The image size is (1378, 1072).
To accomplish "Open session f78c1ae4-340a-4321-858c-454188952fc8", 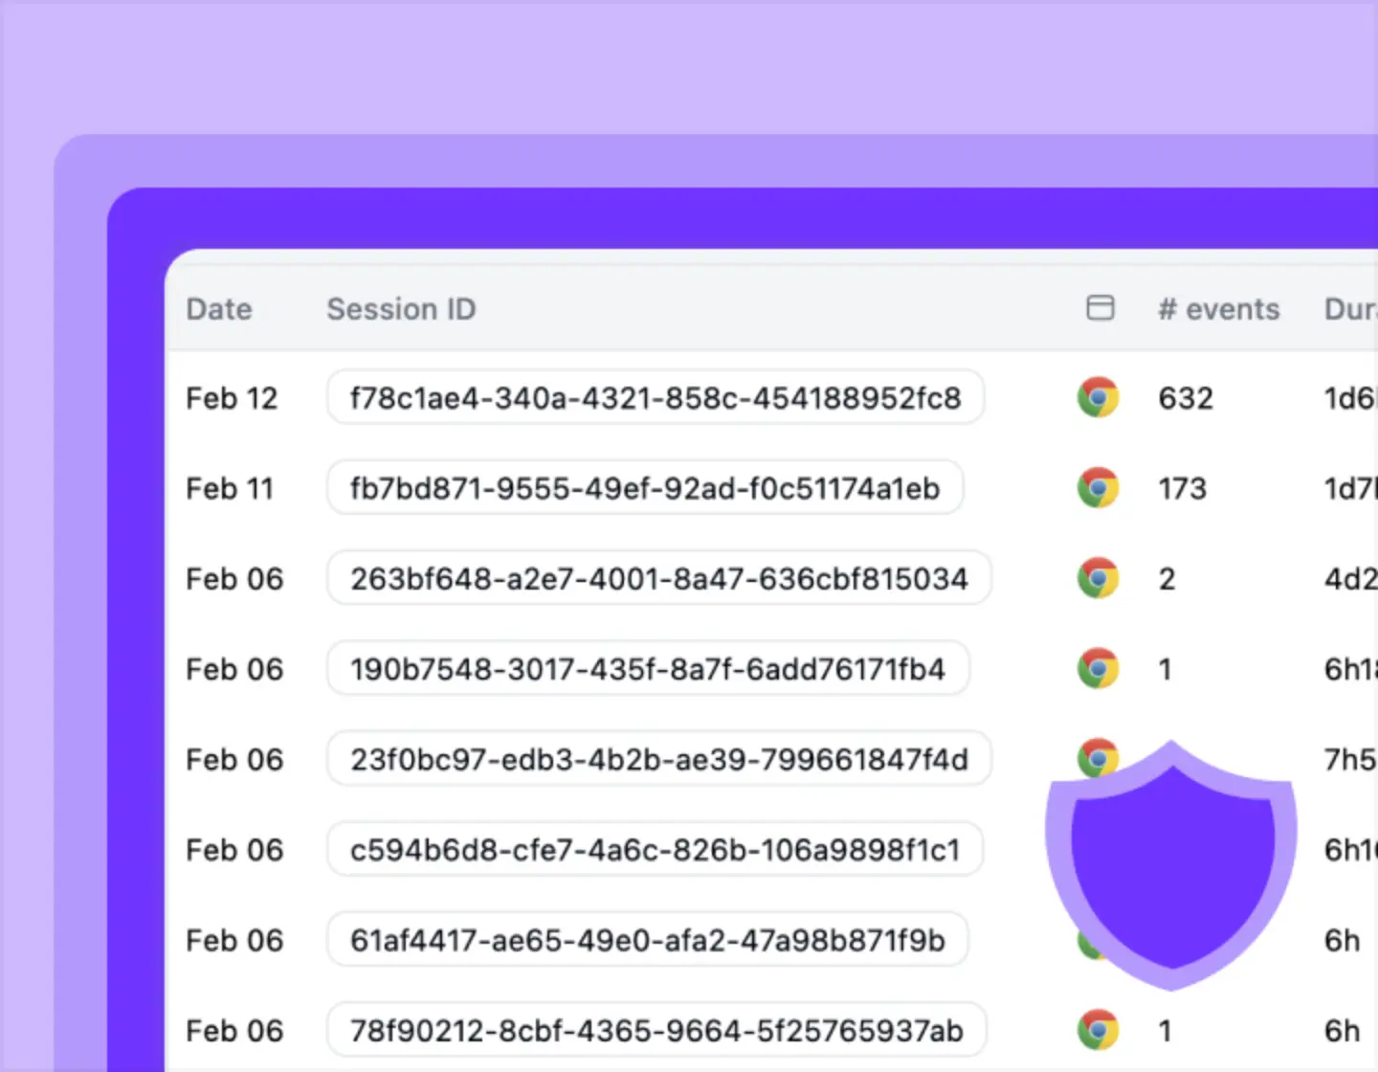I will tap(656, 397).
